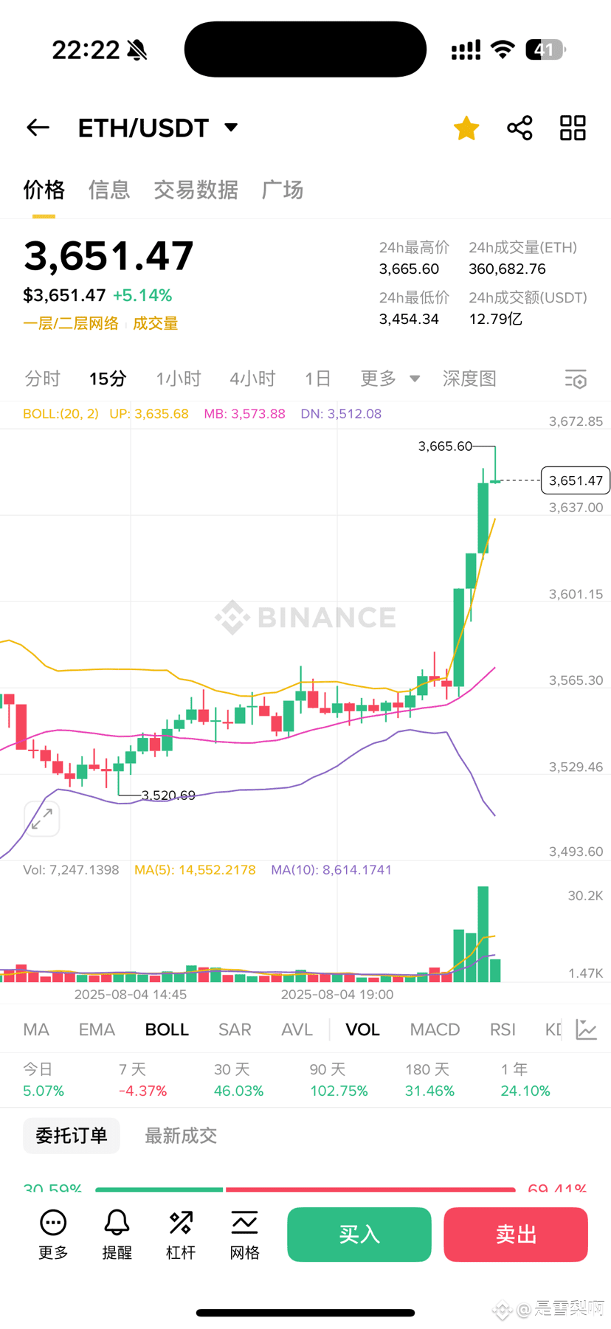611x1329 pixels.
Task: Tap the battery indicator in status bar
Action: pyautogui.click(x=545, y=50)
